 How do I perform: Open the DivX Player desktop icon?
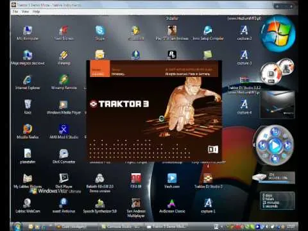tap(64, 180)
